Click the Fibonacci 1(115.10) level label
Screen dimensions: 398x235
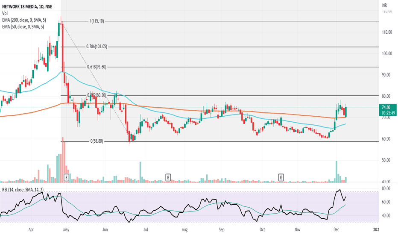97,21
